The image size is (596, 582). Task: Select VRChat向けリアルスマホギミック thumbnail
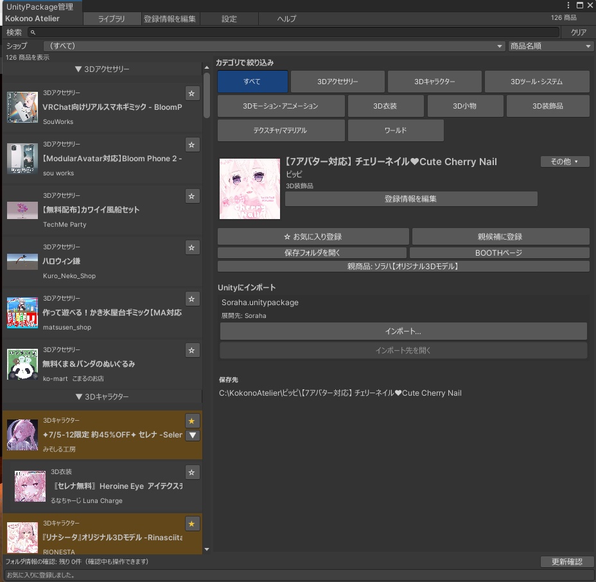(22, 107)
